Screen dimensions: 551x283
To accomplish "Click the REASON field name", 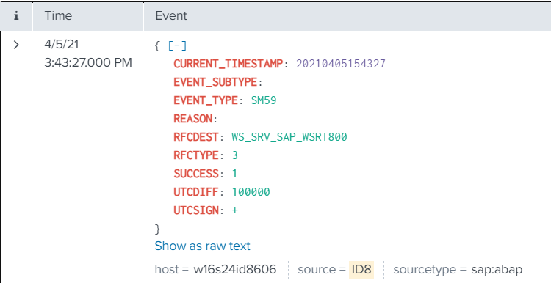I will coord(193,119).
